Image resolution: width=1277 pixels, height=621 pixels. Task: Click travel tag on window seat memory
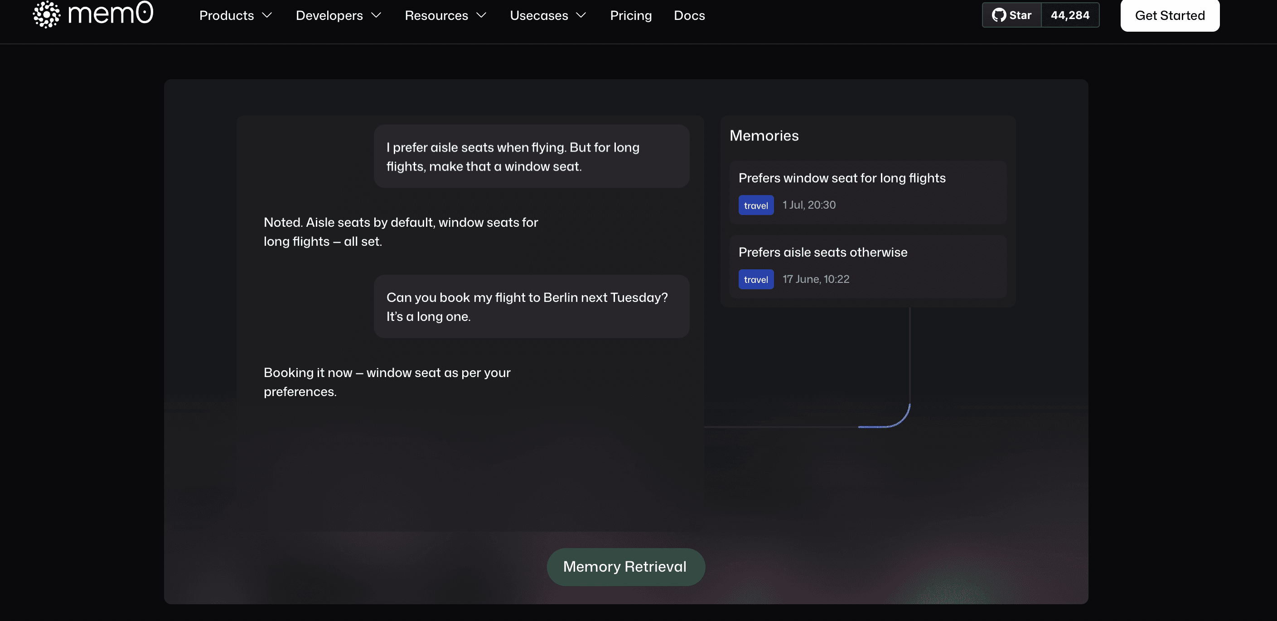pos(755,205)
